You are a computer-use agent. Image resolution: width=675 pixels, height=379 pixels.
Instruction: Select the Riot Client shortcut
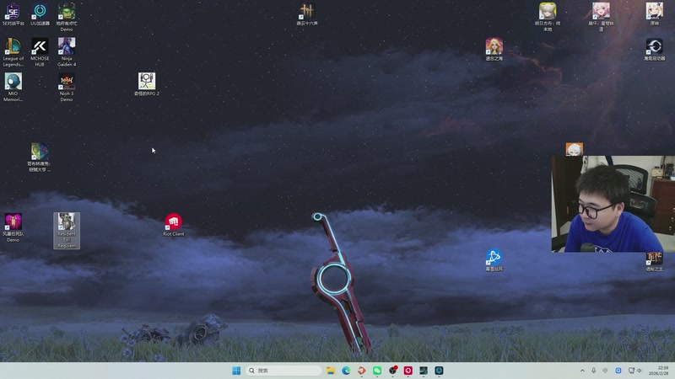click(x=174, y=225)
